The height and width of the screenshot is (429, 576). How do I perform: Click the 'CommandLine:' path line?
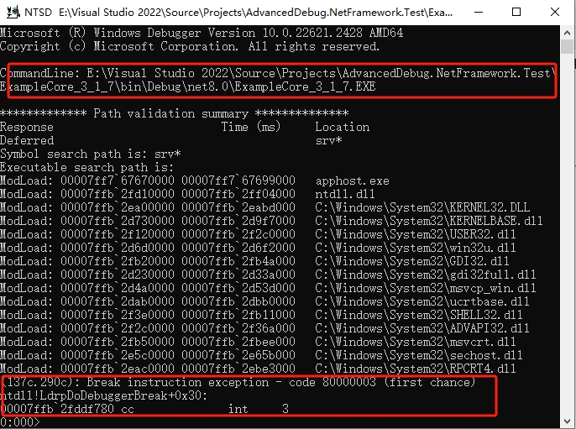click(x=277, y=74)
